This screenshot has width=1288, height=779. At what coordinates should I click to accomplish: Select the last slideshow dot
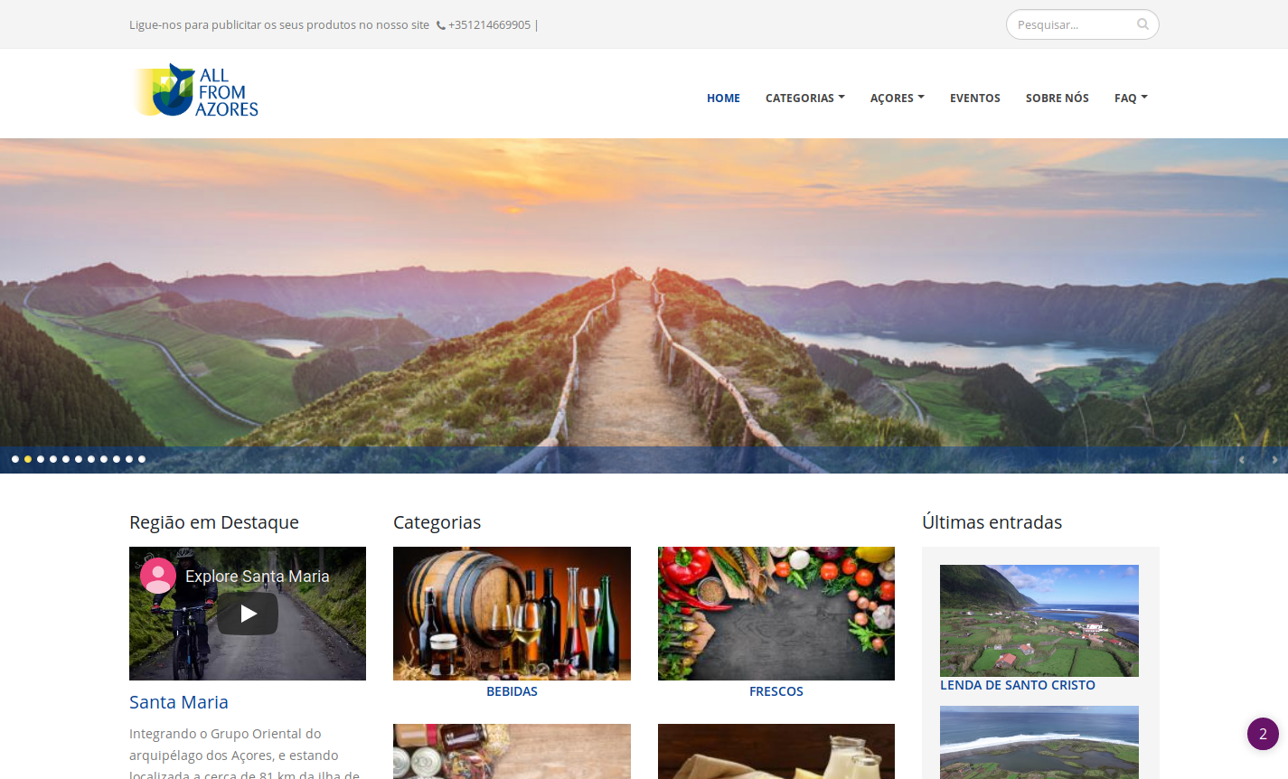pyautogui.click(x=142, y=459)
